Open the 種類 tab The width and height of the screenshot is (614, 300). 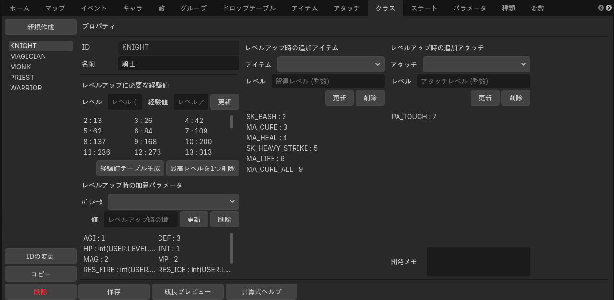point(509,8)
